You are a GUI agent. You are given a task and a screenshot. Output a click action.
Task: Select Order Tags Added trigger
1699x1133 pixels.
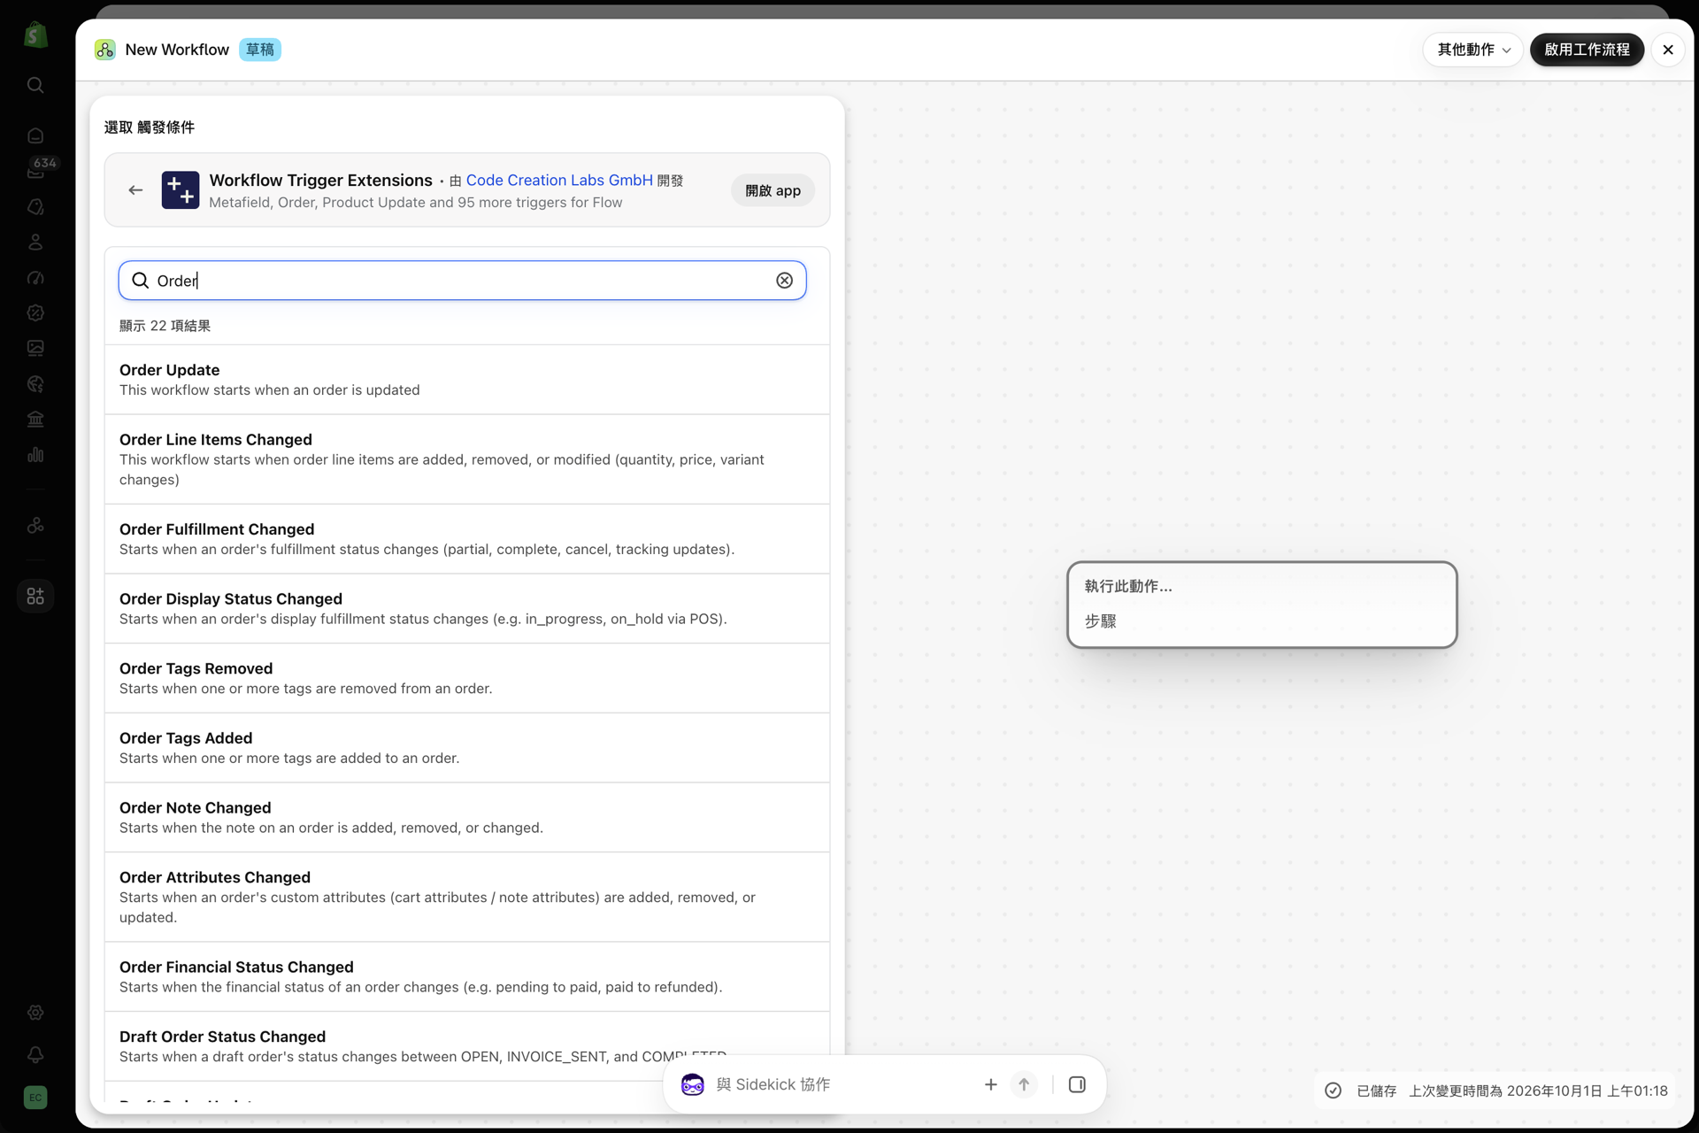[x=467, y=748]
